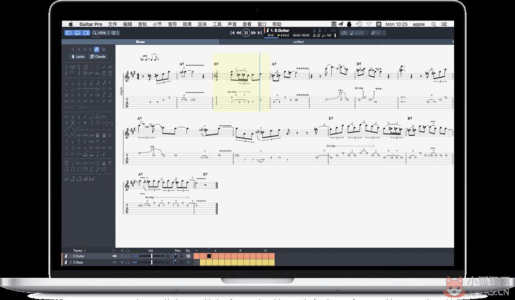This screenshot has height=300, width=515.
Task: Open the 100% zoom dropdown
Action: [x=102, y=33]
